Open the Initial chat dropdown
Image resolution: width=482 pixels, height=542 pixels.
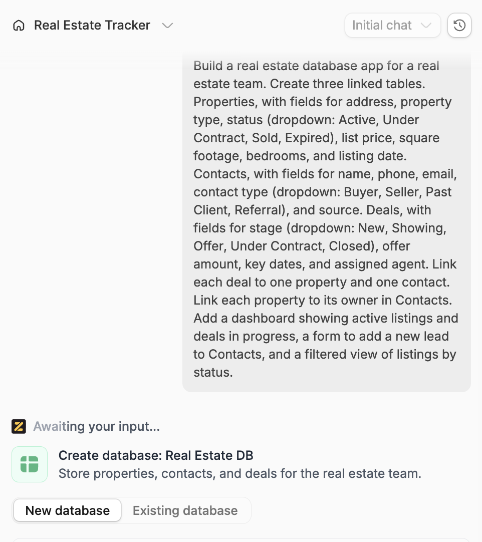pos(392,25)
